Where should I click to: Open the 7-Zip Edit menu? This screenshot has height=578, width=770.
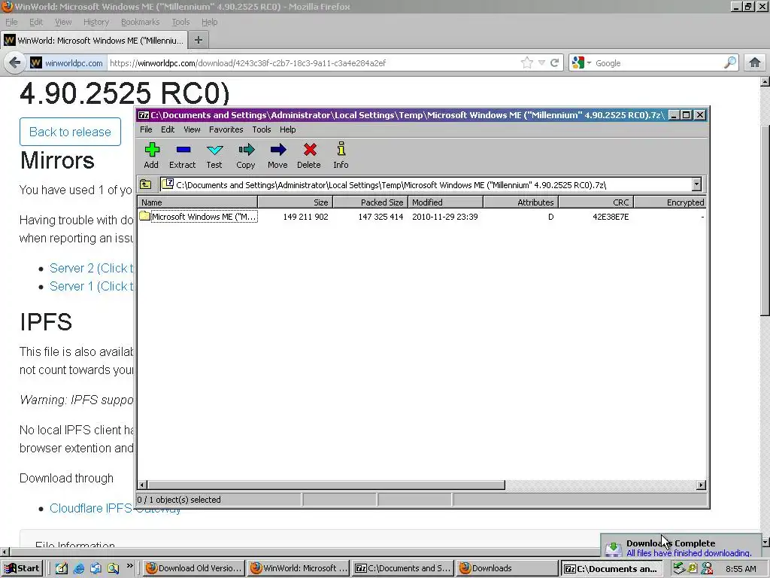click(x=168, y=129)
